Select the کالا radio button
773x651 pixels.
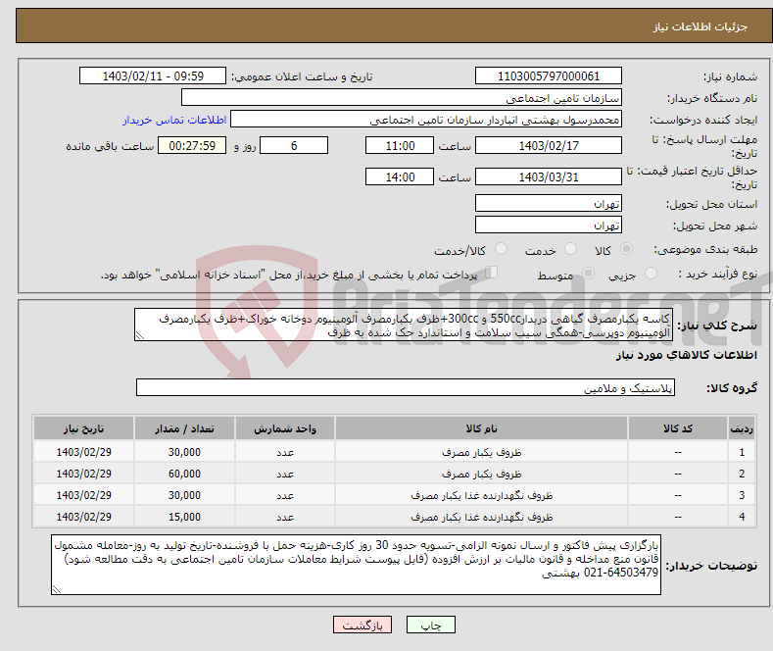(x=626, y=249)
